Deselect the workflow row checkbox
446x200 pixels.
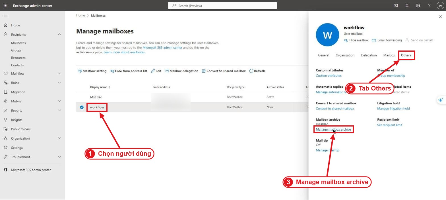[82, 107]
